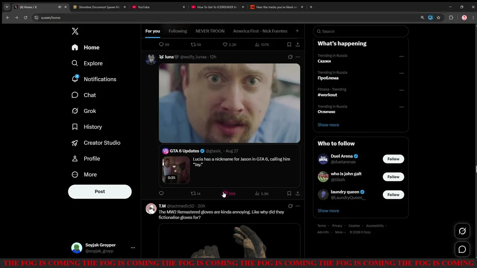Image resolution: width=477 pixels, height=268 pixels.
Task: Click the browser address bar
Action: (x=229, y=17)
